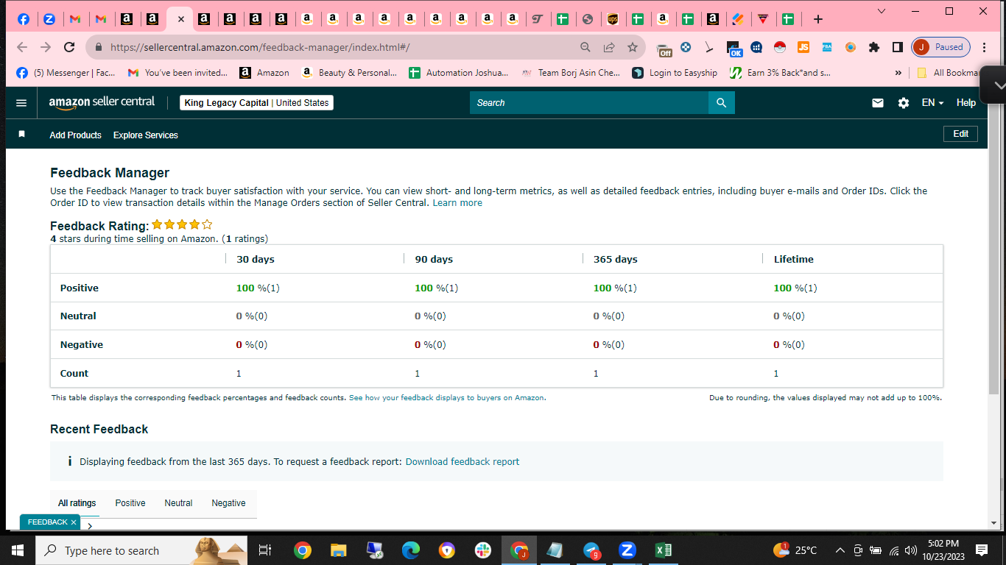Close the current active tab
This screenshot has width=1006, height=565.
tap(180, 19)
